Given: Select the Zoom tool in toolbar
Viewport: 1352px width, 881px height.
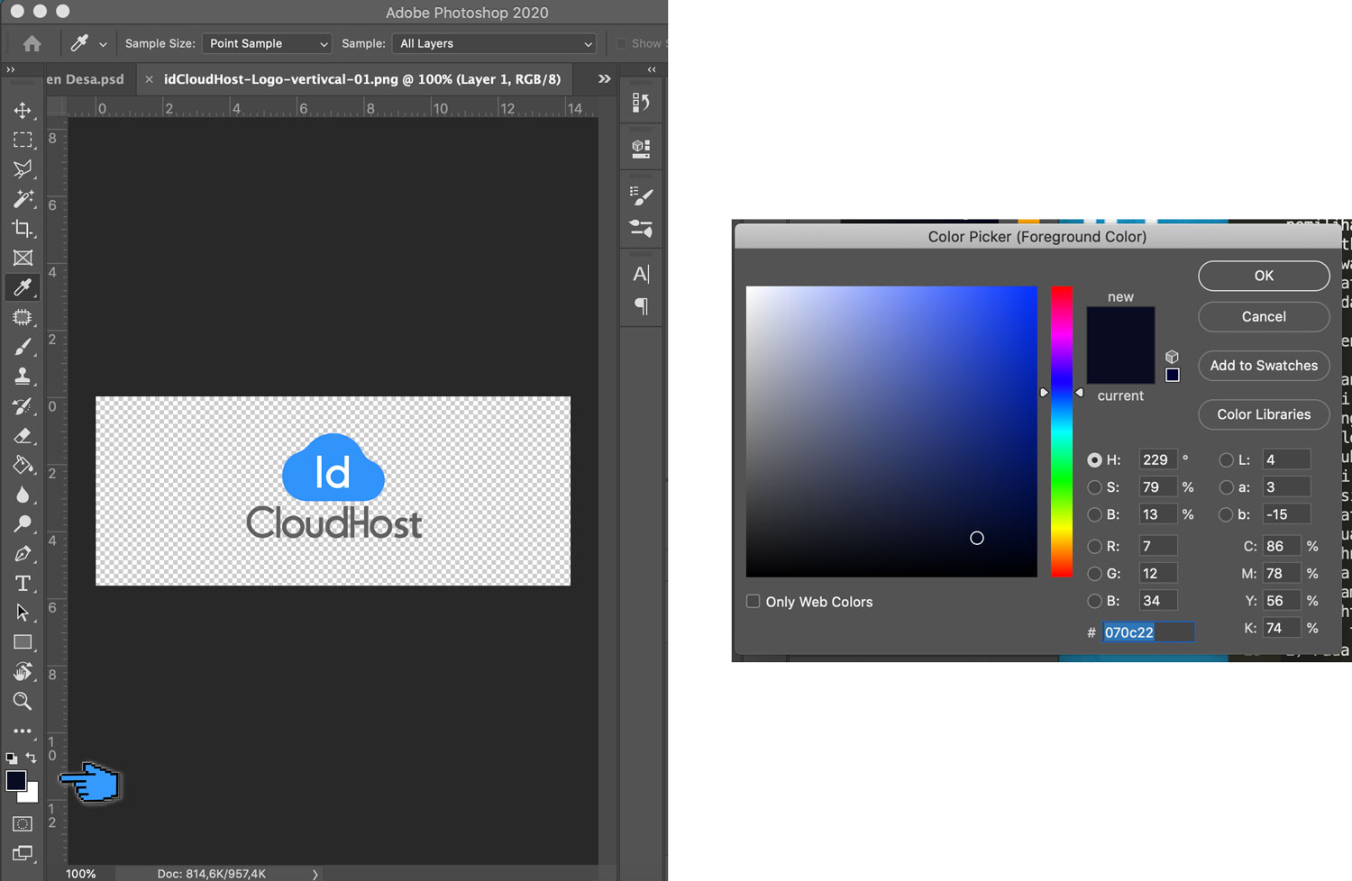Looking at the screenshot, I should [x=23, y=701].
